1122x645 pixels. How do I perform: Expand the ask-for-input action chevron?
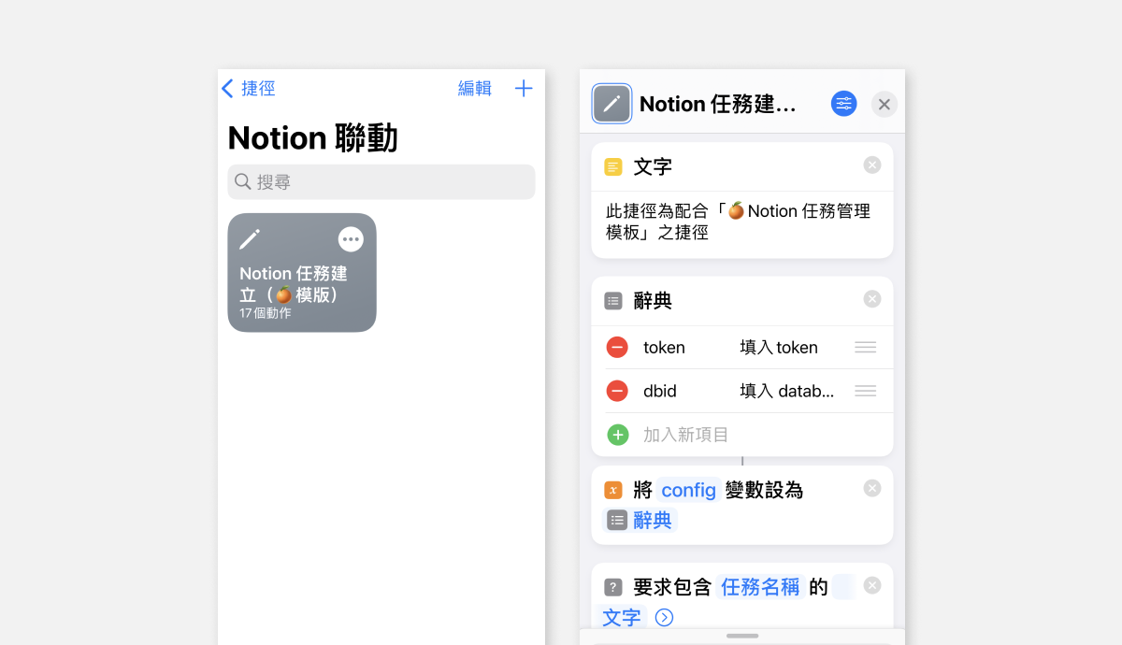[665, 617]
